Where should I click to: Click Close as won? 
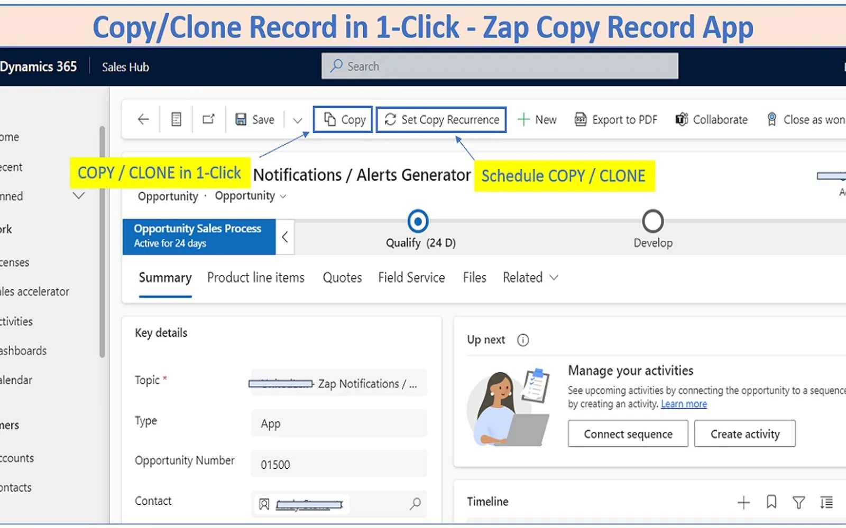[x=806, y=119]
